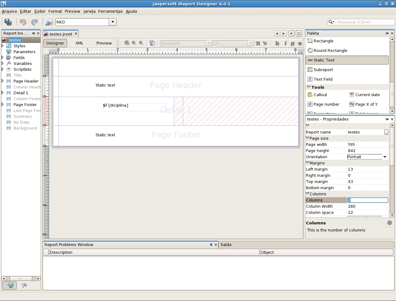Toggle the Designer view button

[55, 43]
